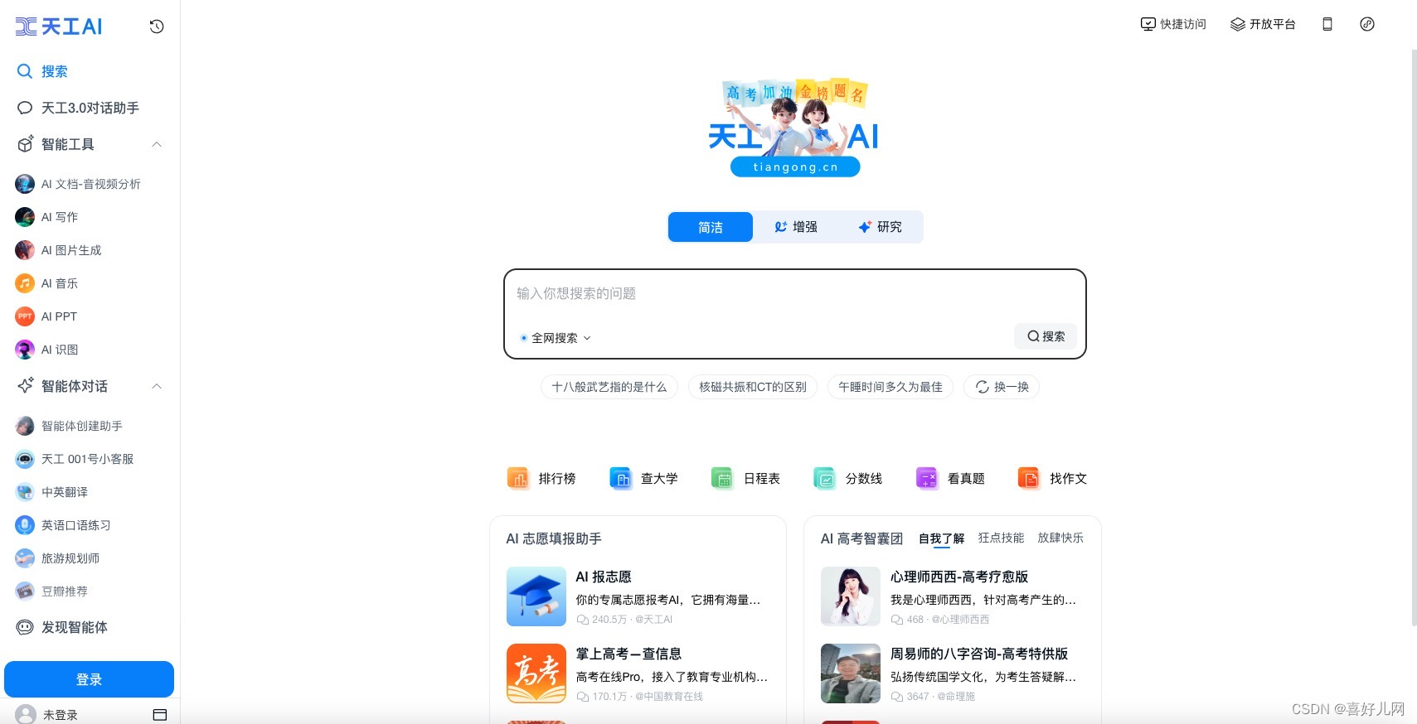Viewport: 1417px width, 724px height.
Task: Open the 排行榜 shortcut
Action: pyautogui.click(x=541, y=478)
